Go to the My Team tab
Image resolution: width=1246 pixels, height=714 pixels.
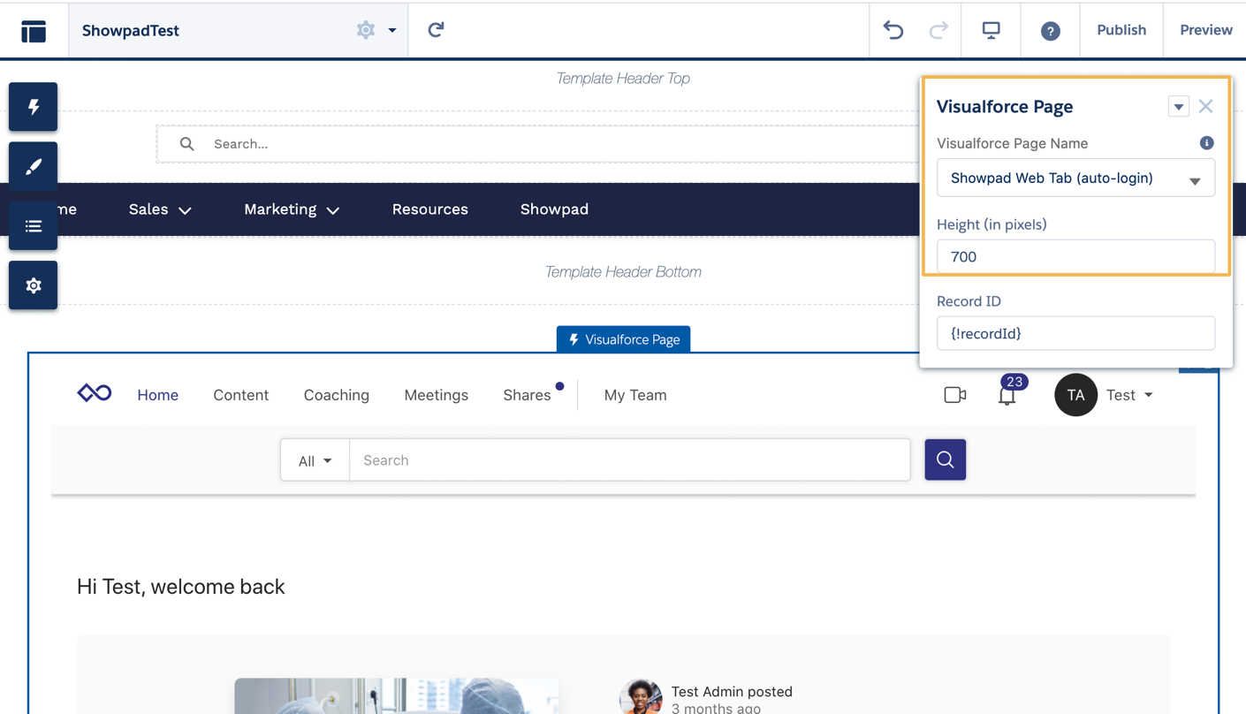point(635,395)
